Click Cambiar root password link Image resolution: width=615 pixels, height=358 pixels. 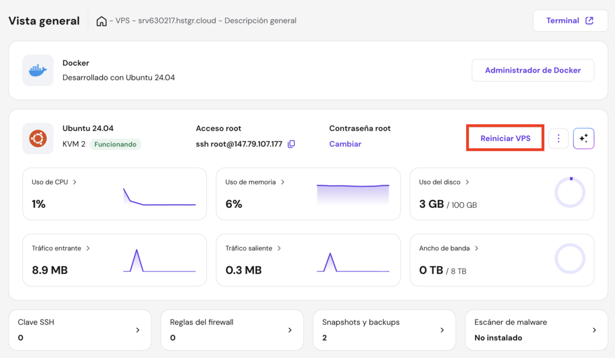point(345,144)
